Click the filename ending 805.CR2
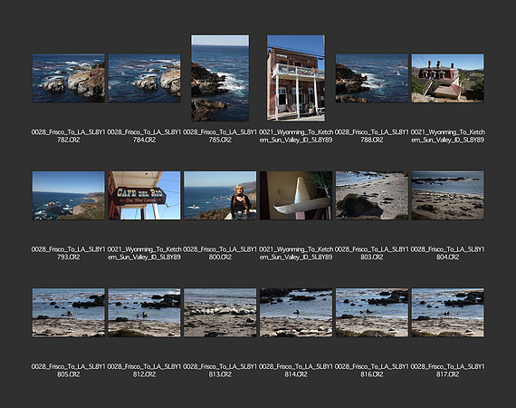516x408 pixels. 69,371
